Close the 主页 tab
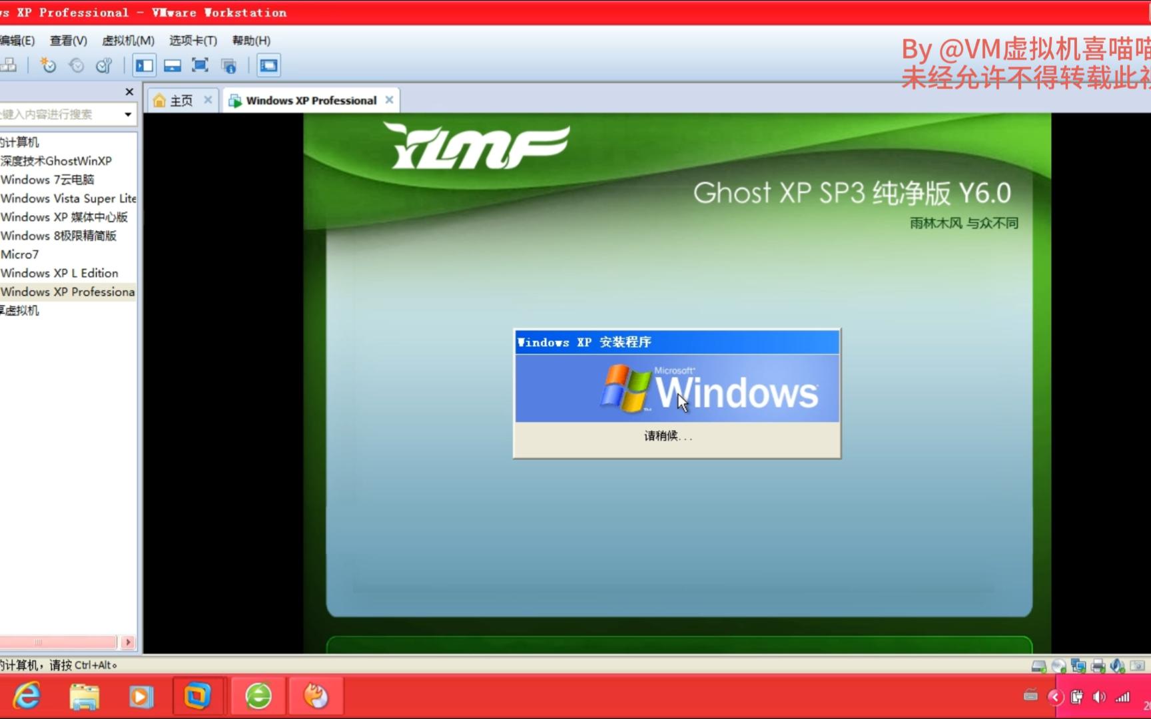 click(208, 100)
